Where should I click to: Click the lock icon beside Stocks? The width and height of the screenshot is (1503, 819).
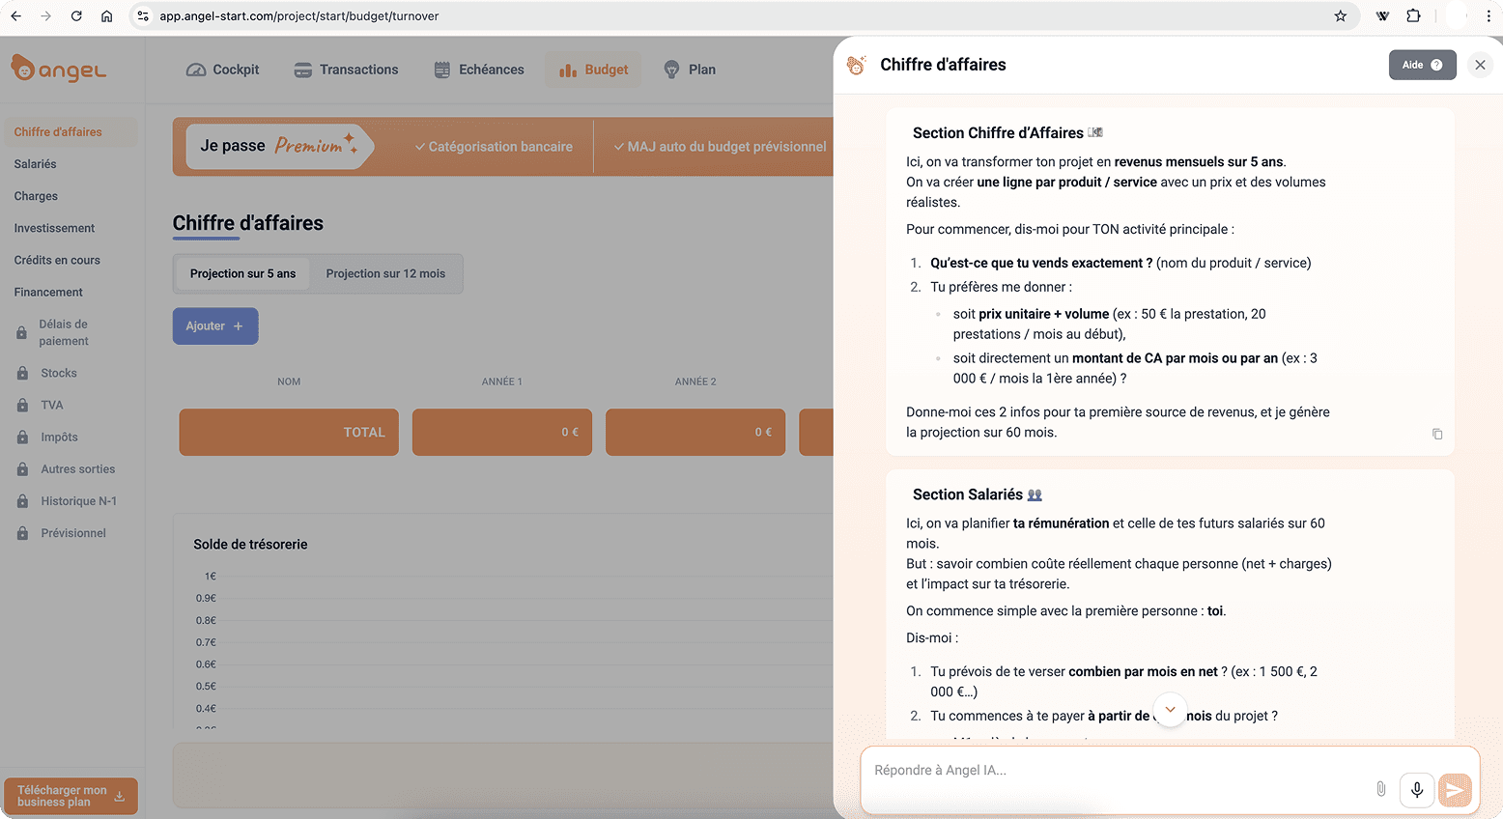pyautogui.click(x=20, y=372)
